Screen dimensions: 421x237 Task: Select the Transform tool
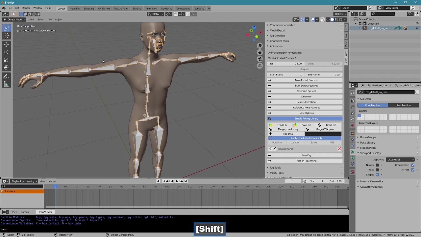point(6,67)
